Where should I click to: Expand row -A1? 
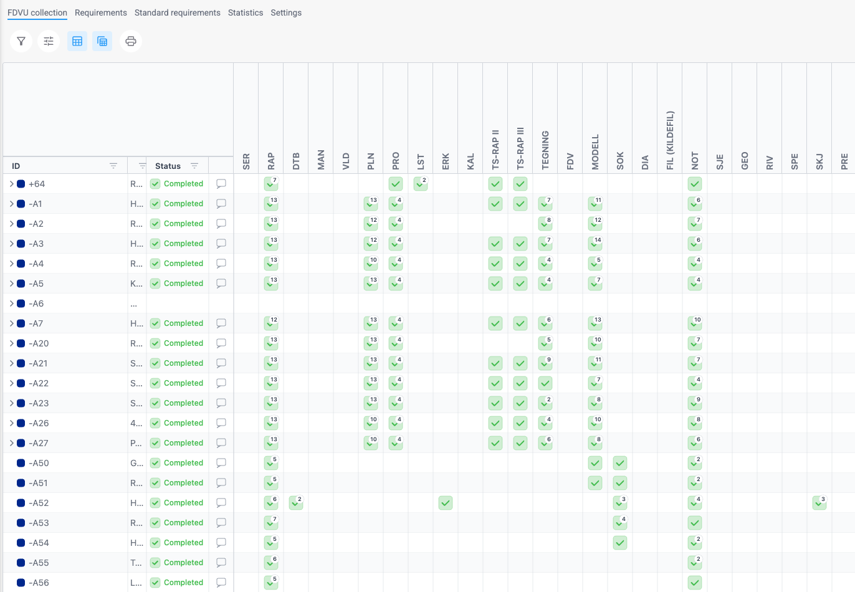[11, 204]
